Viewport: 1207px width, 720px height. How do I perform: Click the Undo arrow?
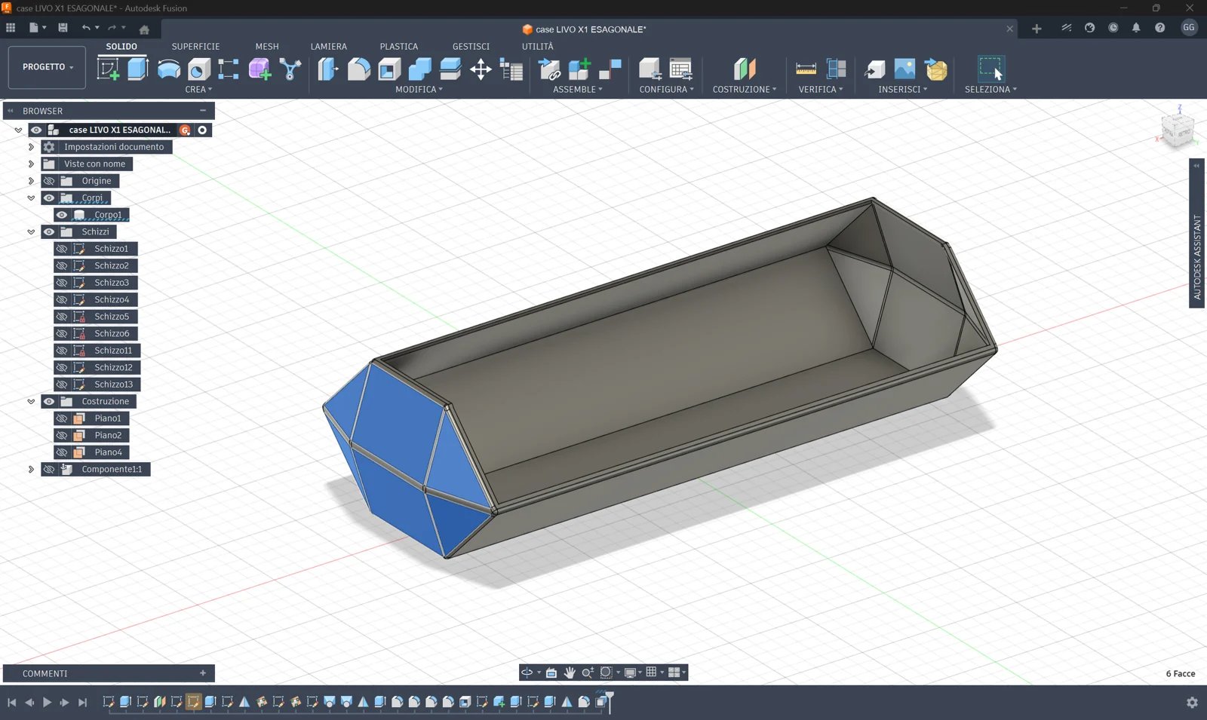click(x=86, y=28)
